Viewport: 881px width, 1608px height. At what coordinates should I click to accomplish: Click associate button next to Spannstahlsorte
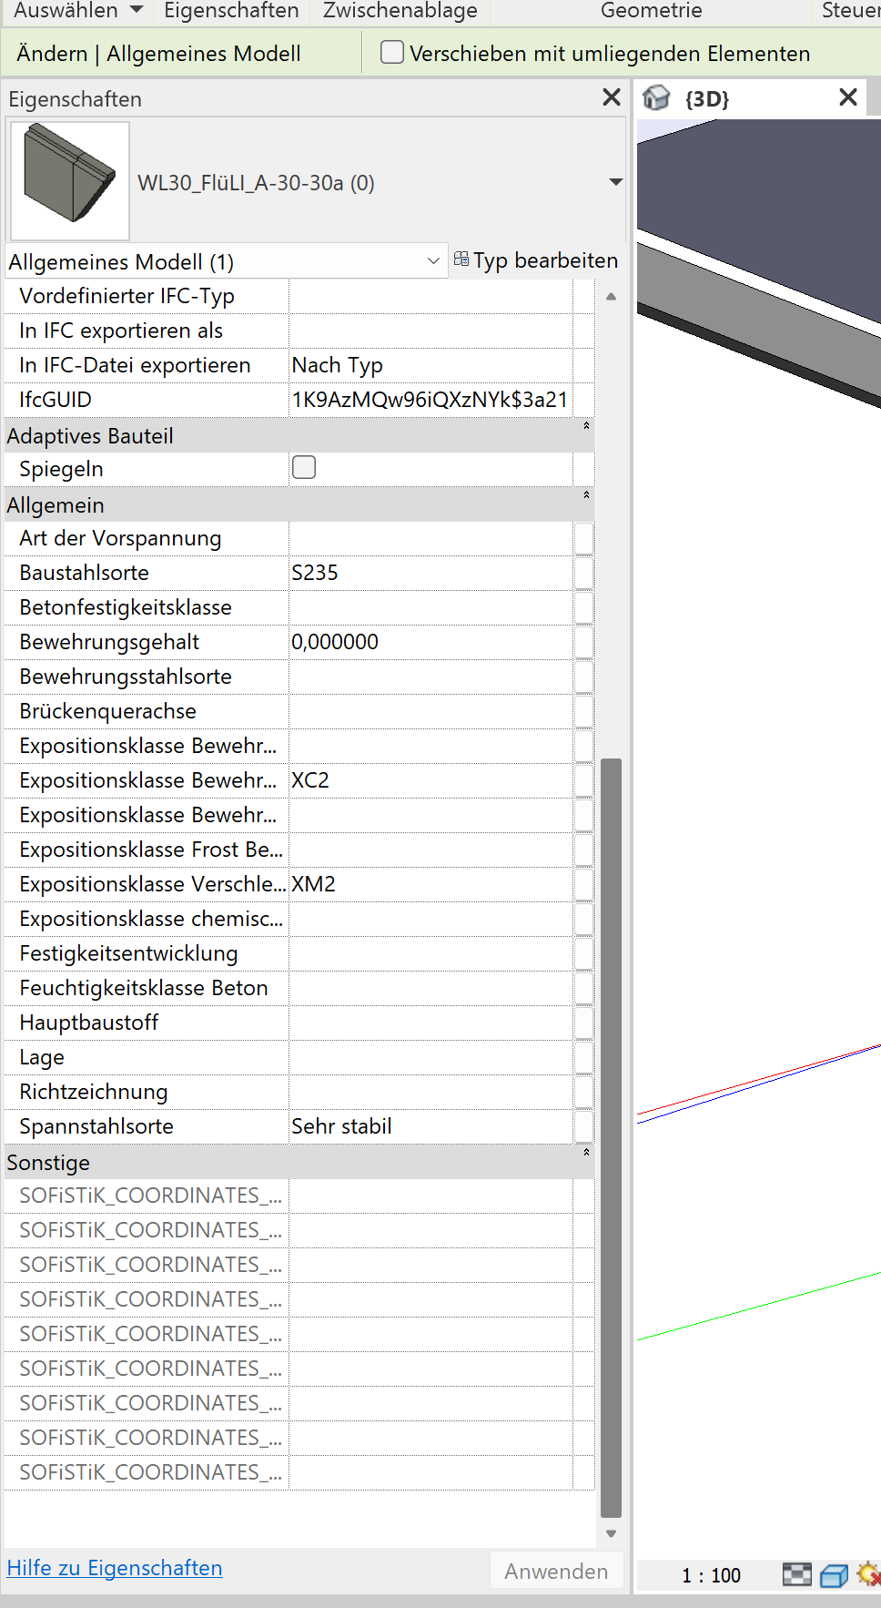(583, 1126)
